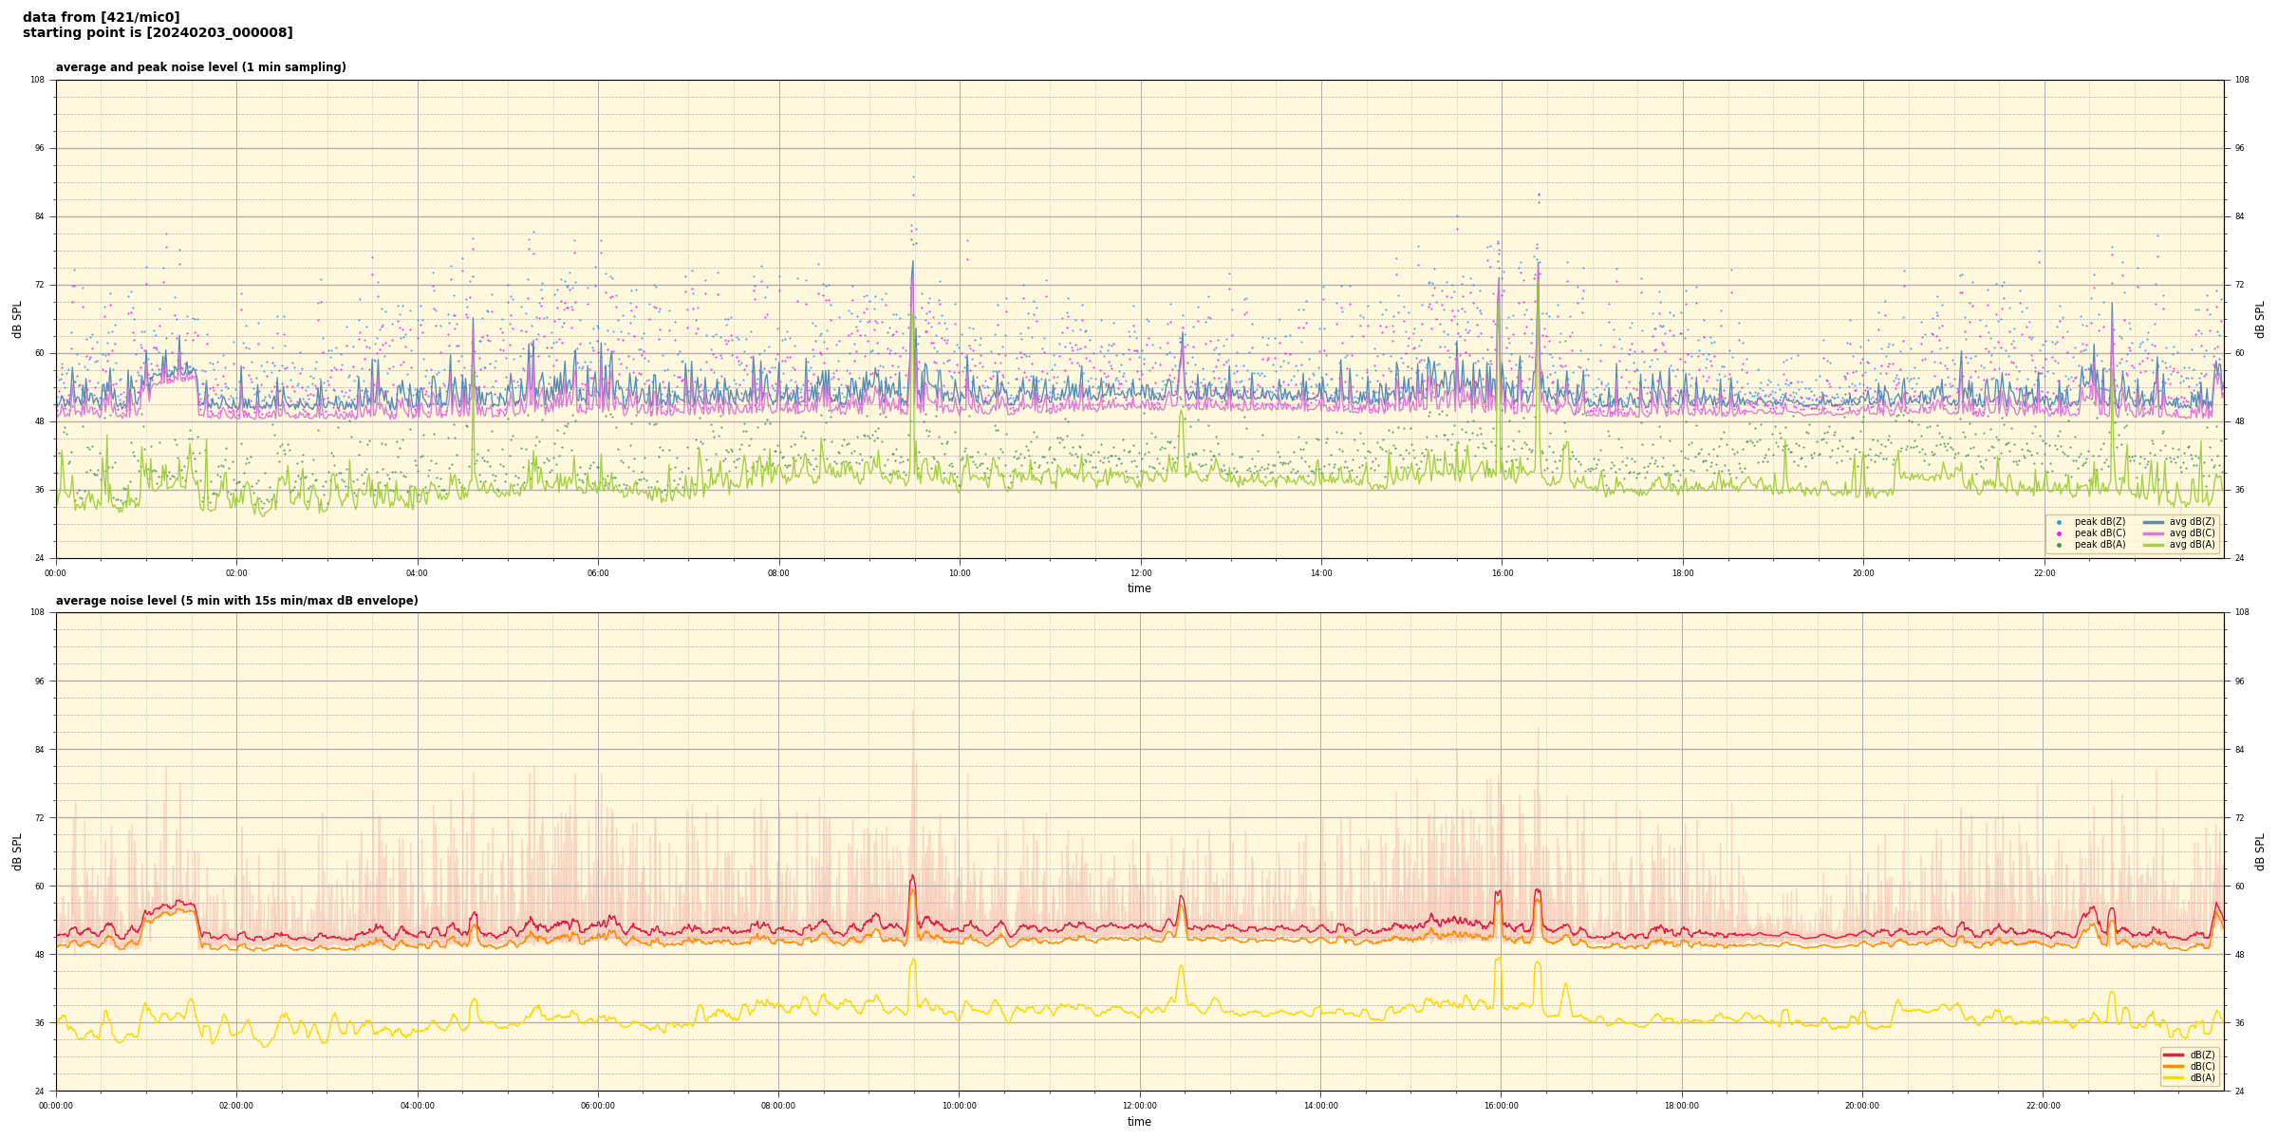The height and width of the screenshot is (1139, 2278).
Task: Select the avg dB(Z) legend line
Action: pyautogui.click(x=2153, y=522)
